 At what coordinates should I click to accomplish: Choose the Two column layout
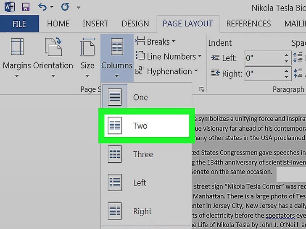(x=147, y=125)
